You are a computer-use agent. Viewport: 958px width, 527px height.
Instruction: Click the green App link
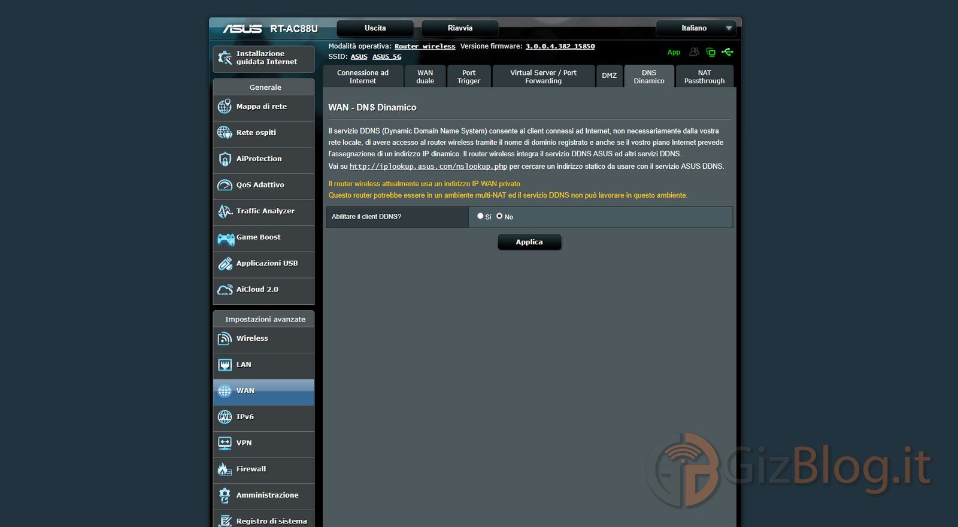tap(674, 52)
